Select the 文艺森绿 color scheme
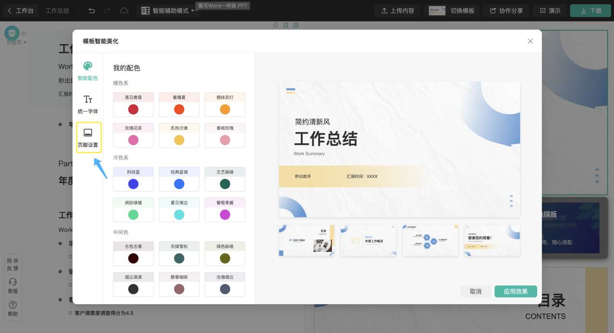614x333 pixels. pyautogui.click(x=224, y=179)
